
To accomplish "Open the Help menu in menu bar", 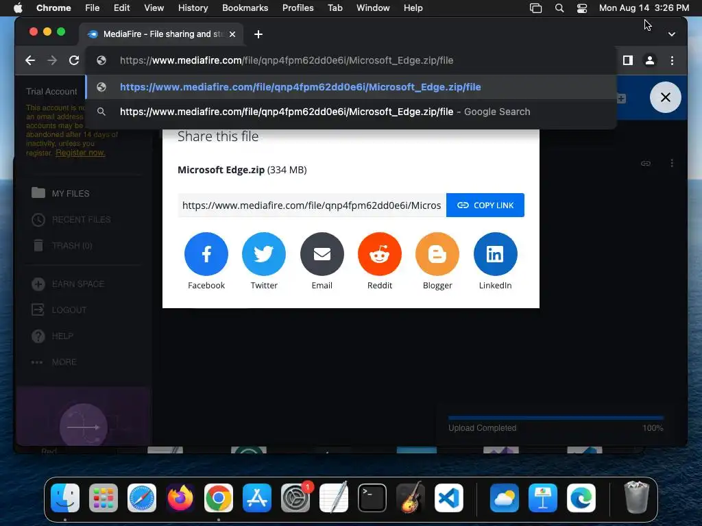I will pos(413,8).
